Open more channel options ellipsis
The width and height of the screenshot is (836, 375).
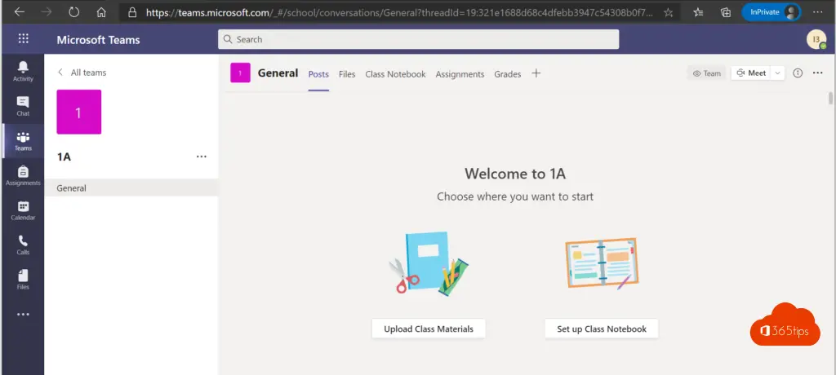(x=818, y=73)
